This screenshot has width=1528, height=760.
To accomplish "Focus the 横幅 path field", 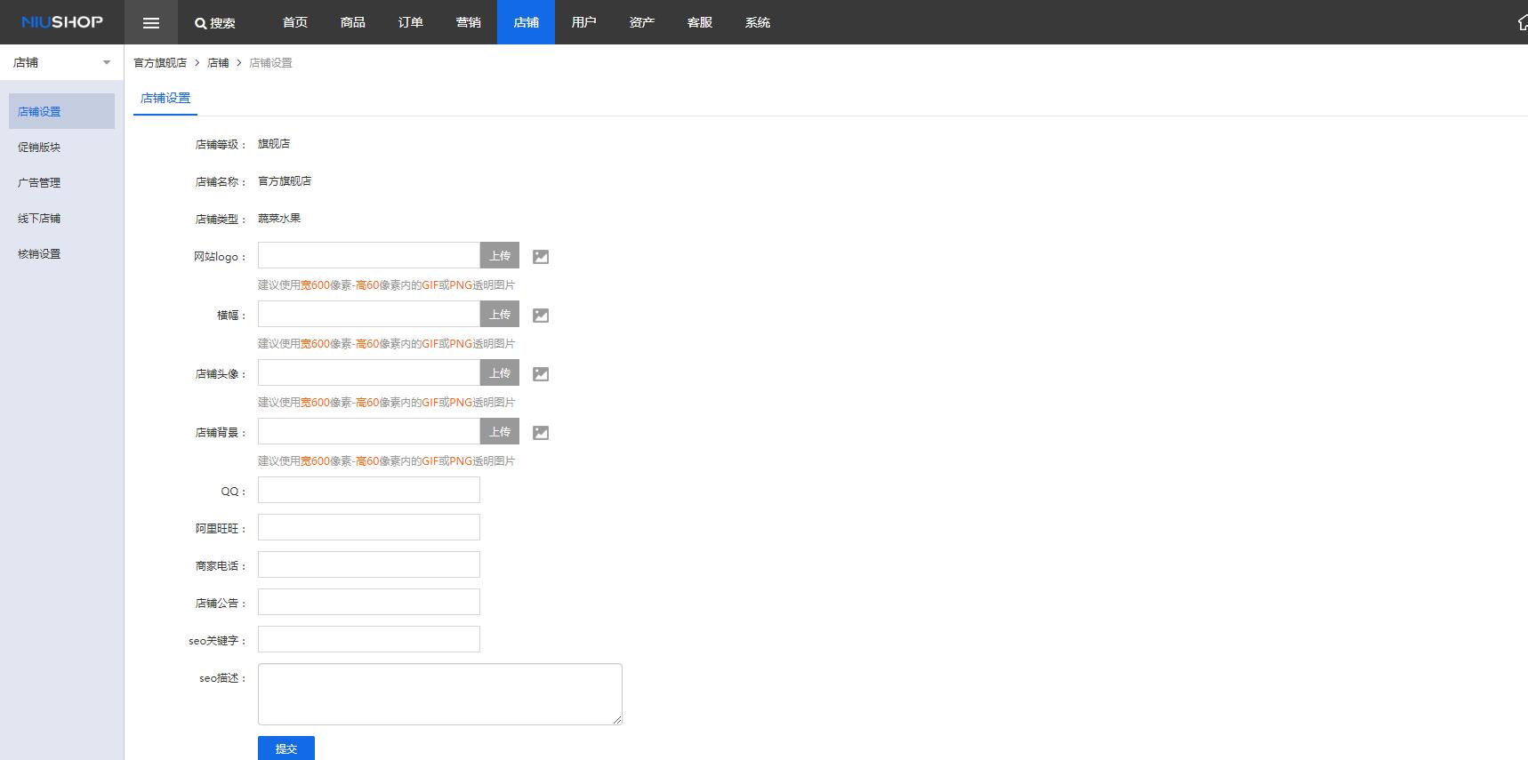I will tap(369, 314).
